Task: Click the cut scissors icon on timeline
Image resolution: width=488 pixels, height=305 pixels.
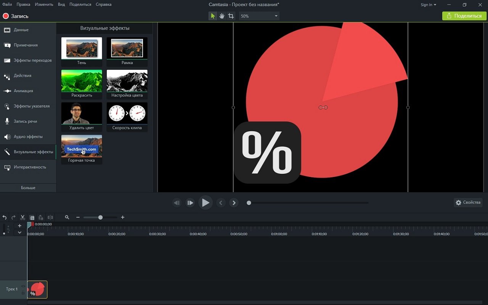Action: pyautogui.click(x=22, y=217)
